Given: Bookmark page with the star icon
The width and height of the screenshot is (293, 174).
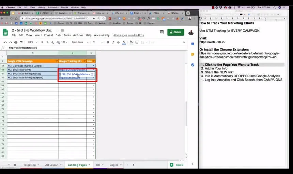Looking at the screenshot, I should [104, 18].
